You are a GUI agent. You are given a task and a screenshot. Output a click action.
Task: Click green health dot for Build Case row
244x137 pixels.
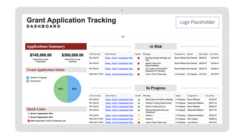pos(138,100)
